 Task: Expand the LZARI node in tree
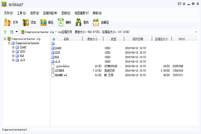[13, 47]
